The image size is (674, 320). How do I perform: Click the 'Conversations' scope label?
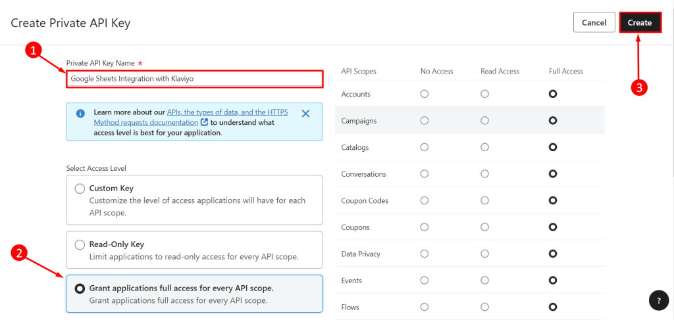(363, 174)
